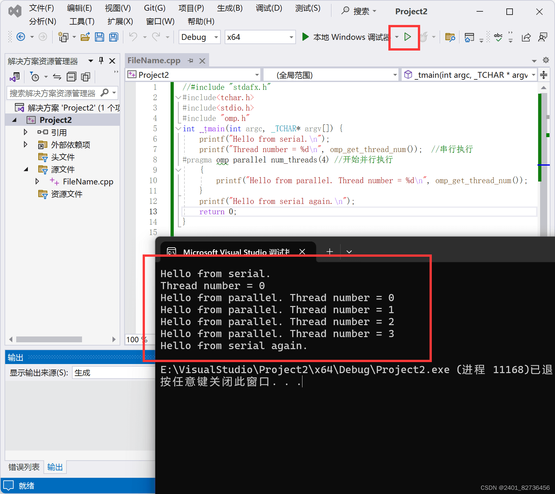Expand the FileName.cpp tree node
The height and width of the screenshot is (494, 555).
pyautogui.click(x=37, y=182)
